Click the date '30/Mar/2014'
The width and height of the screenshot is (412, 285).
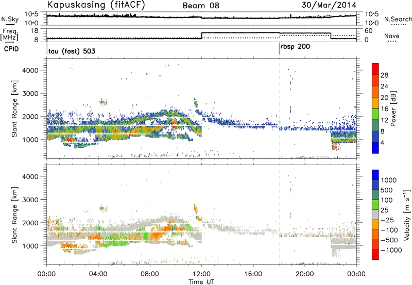[329, 5]
